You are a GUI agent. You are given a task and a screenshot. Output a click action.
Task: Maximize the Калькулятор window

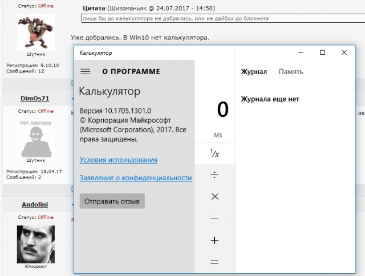(x=322, y=52)
